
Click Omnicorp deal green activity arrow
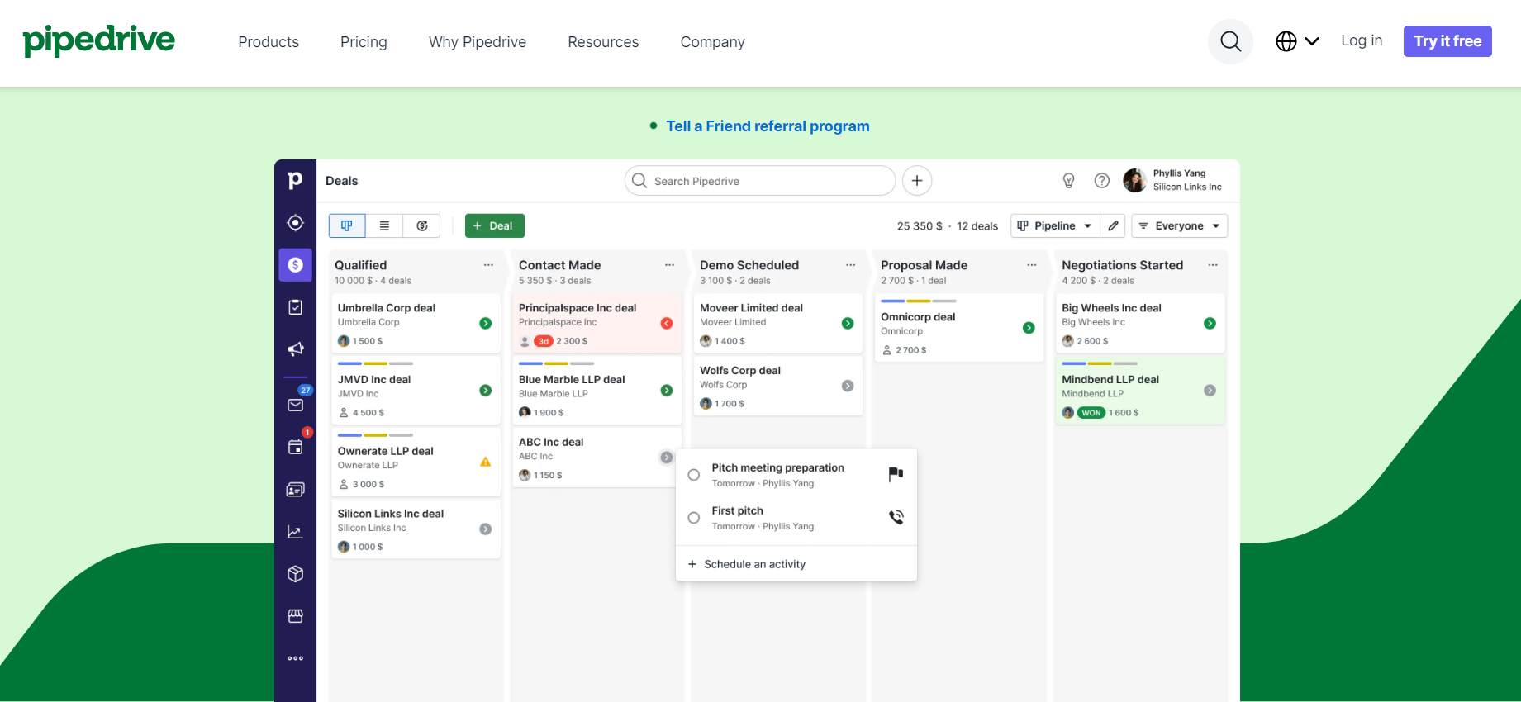(x=1029, y=328)
